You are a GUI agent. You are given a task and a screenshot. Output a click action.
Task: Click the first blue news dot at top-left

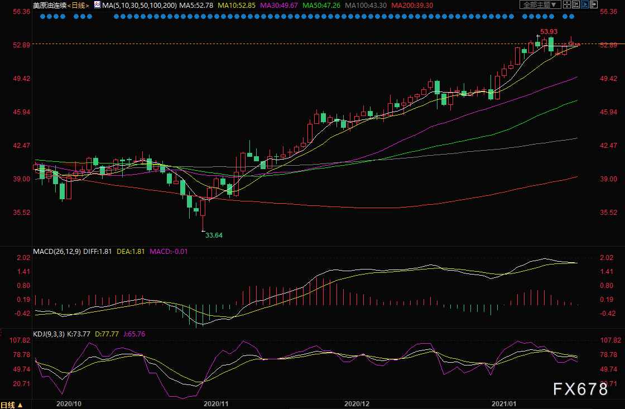pyautogui.click(x=43, y=17)
